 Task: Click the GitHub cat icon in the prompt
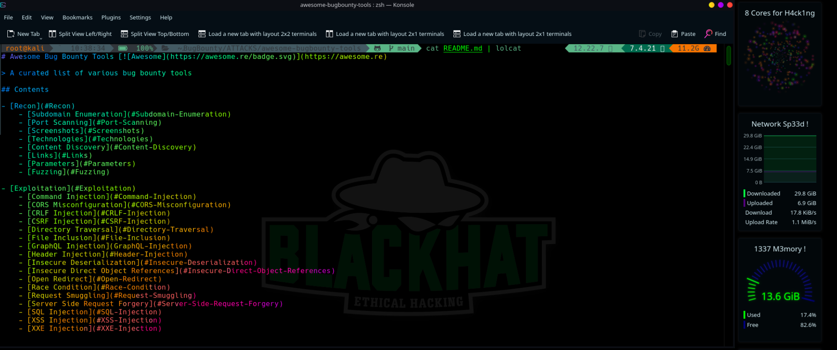pyautogui.click(x=377, y=48)
